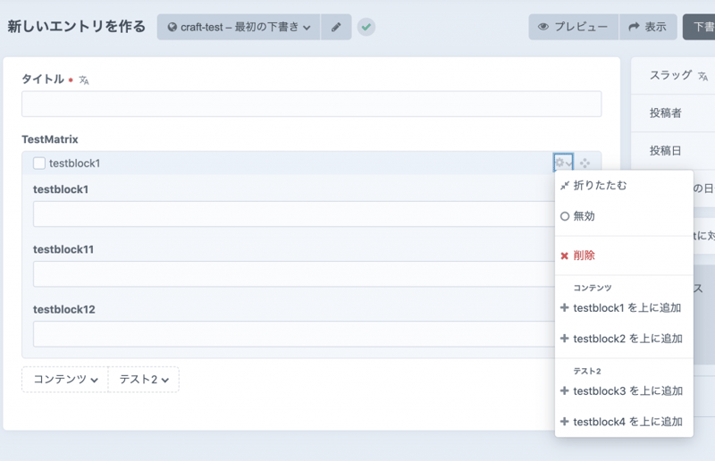Viewport: 715px width, 461px height.
Task: Click the プレビュー eye button
Action: point(573,28)
